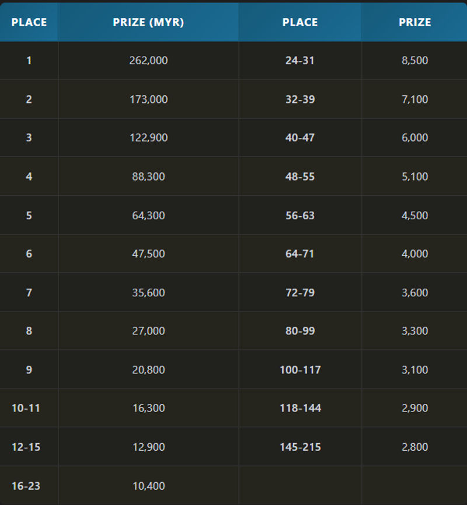Click the rightmost PRIZE column header
Screen dimensions: 467x505
[414, 22]
